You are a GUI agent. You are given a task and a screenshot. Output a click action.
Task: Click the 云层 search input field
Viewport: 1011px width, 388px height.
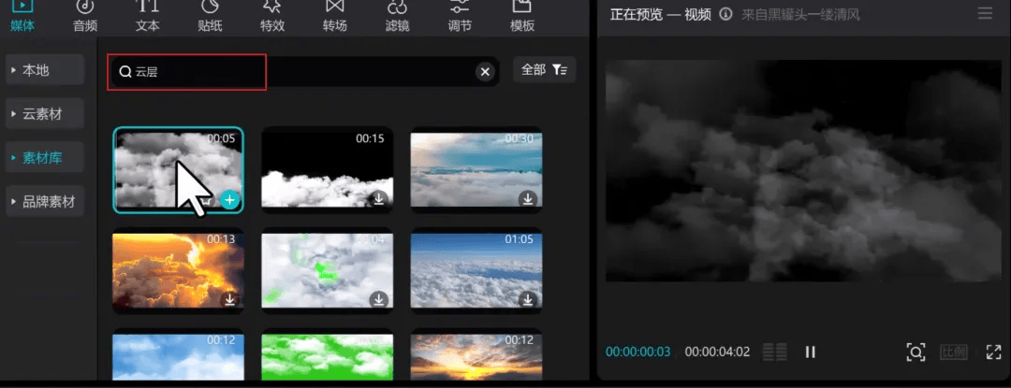[x=303, y=71]
